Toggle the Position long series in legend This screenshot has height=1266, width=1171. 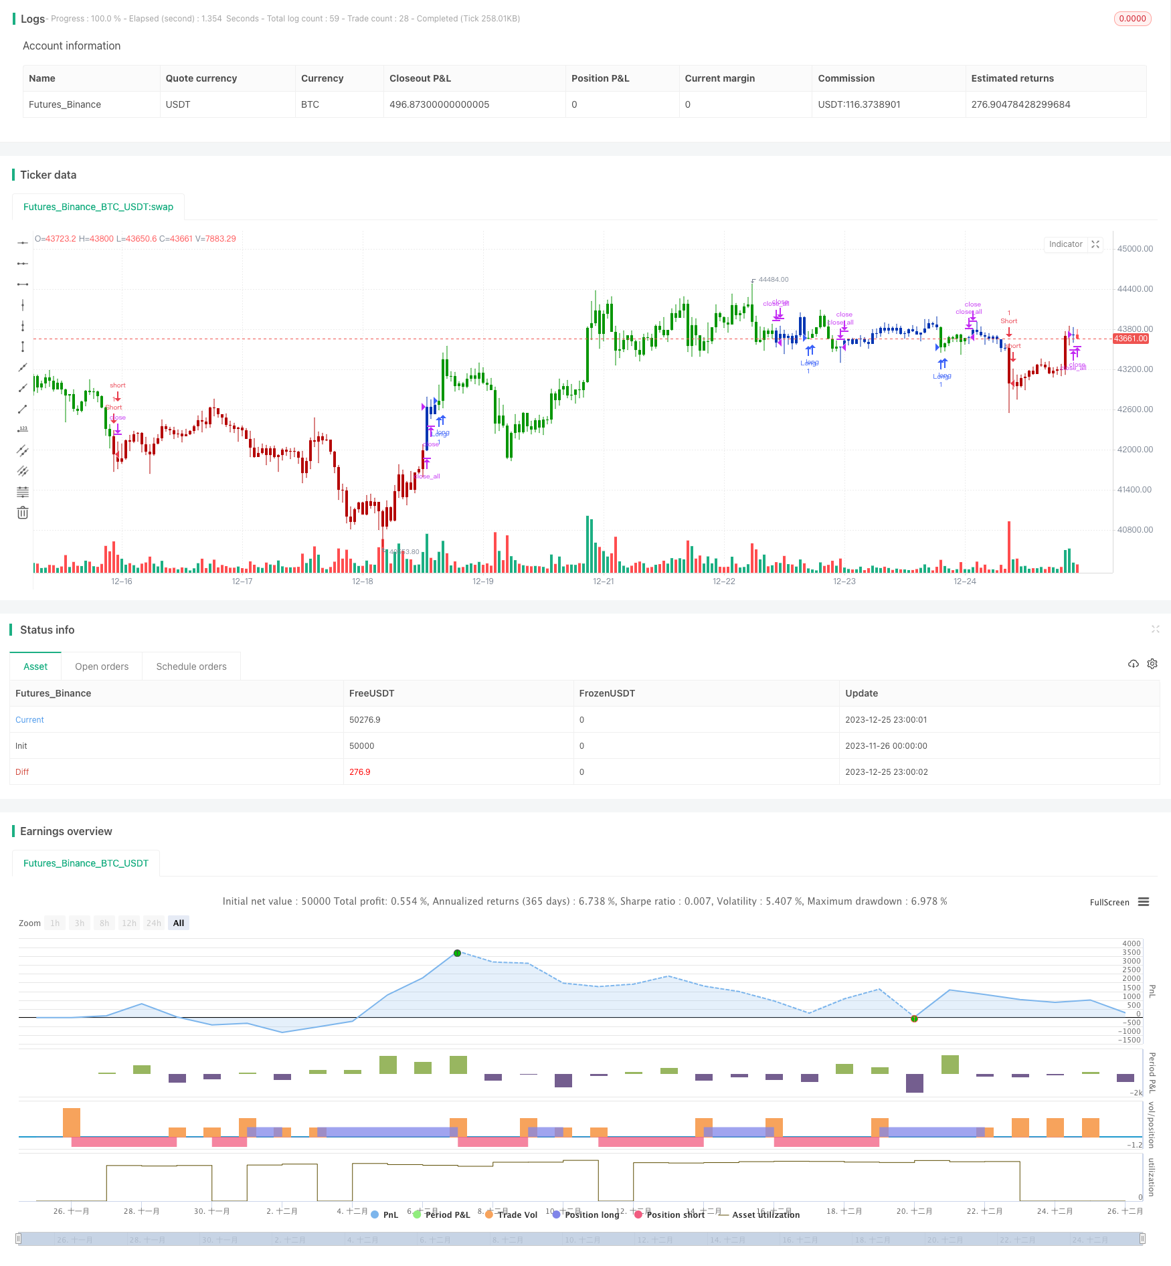[x=585, y=1214]
